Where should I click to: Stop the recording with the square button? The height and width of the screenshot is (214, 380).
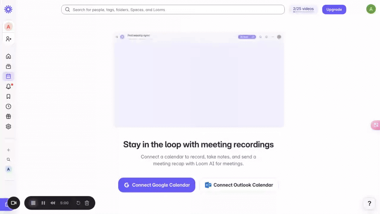click(33, 203)
